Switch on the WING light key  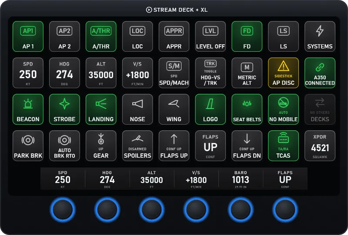174,109
